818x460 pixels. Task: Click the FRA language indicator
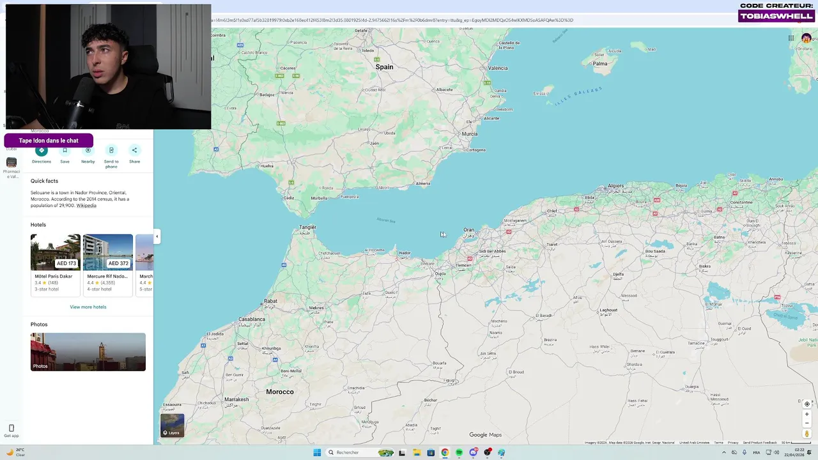757,452
